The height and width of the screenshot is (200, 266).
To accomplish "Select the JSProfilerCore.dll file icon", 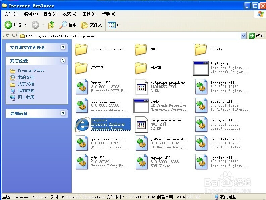I will click(142, 143).
